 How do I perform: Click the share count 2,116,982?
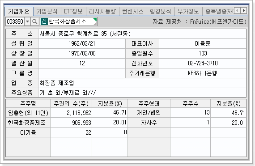79,113
